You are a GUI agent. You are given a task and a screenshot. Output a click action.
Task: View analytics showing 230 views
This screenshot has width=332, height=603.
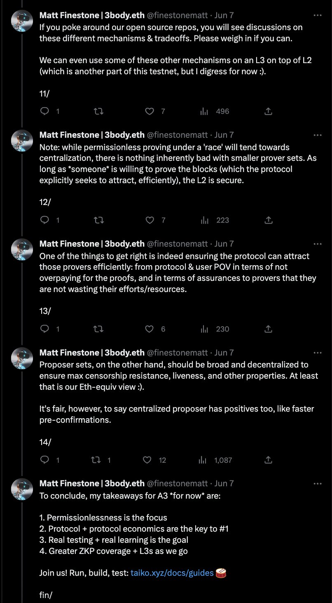pyautogui.click(x=204, y=329)
